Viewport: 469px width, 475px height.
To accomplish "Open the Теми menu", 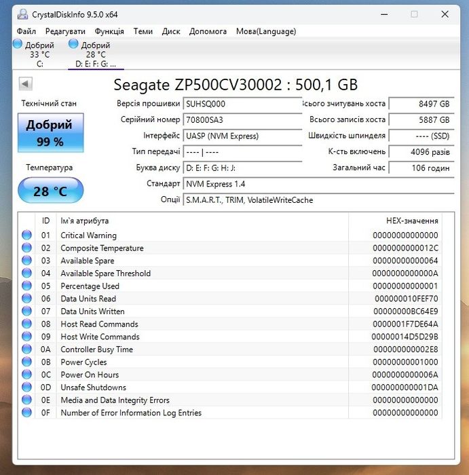I will (143, 31).
